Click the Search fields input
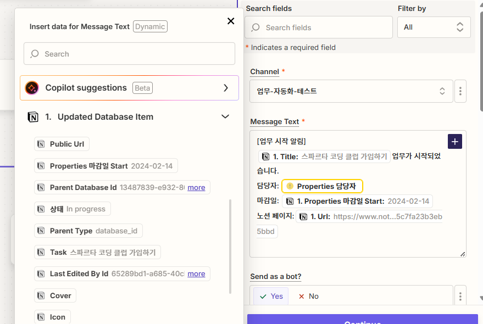Viewport: 483px width, 324px height. 319,27
